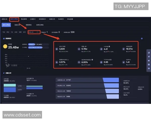Select the 今日 date range option
151x121 pixels.
[4, 32]
